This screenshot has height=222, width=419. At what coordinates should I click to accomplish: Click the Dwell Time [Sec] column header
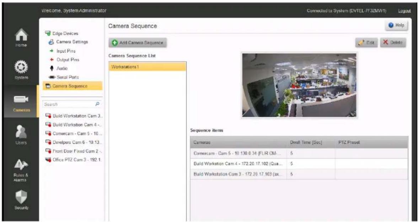[311, 143]
